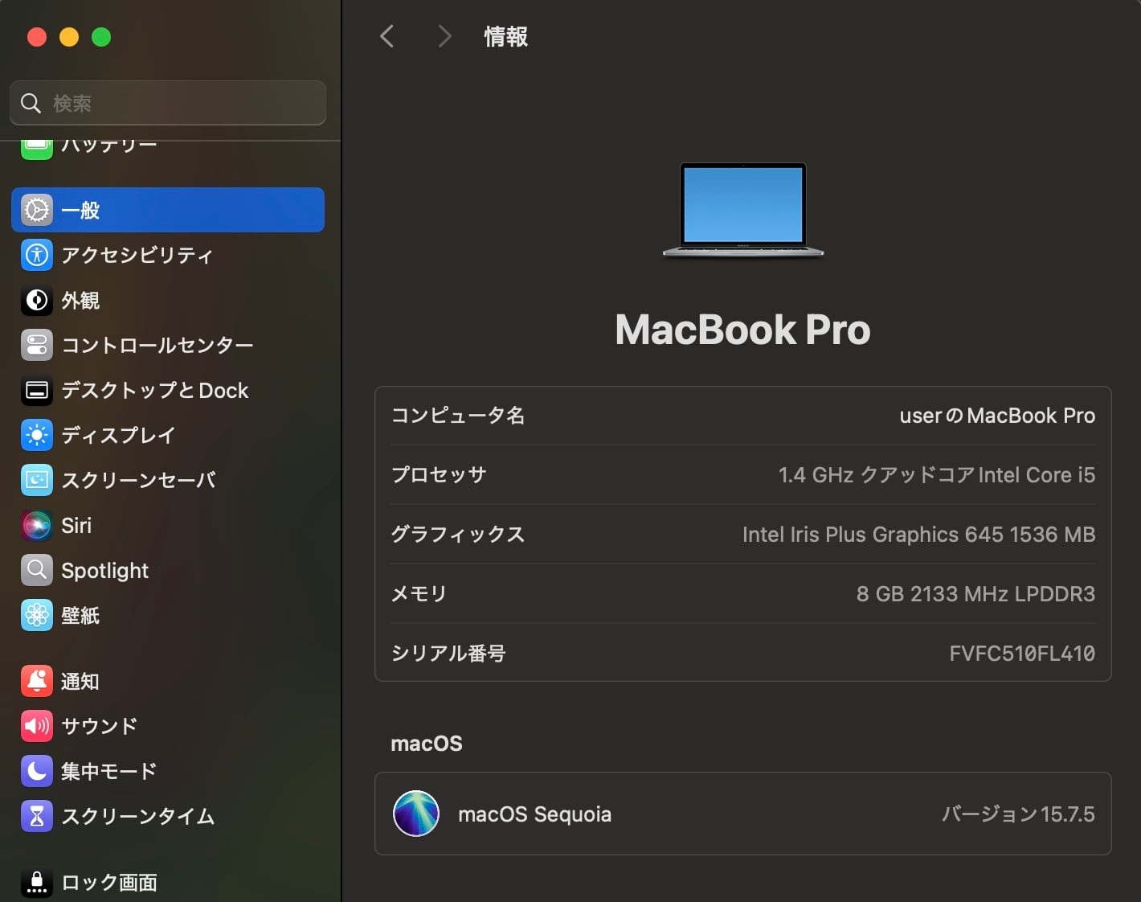This screenshot has width=1141, height=902.
Task: Select 一般 in the sidebar
Action: 168,210
